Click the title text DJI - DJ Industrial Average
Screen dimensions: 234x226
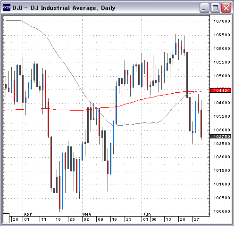click(x=64, y=8)
